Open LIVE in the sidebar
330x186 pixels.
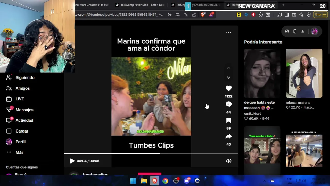20,99
